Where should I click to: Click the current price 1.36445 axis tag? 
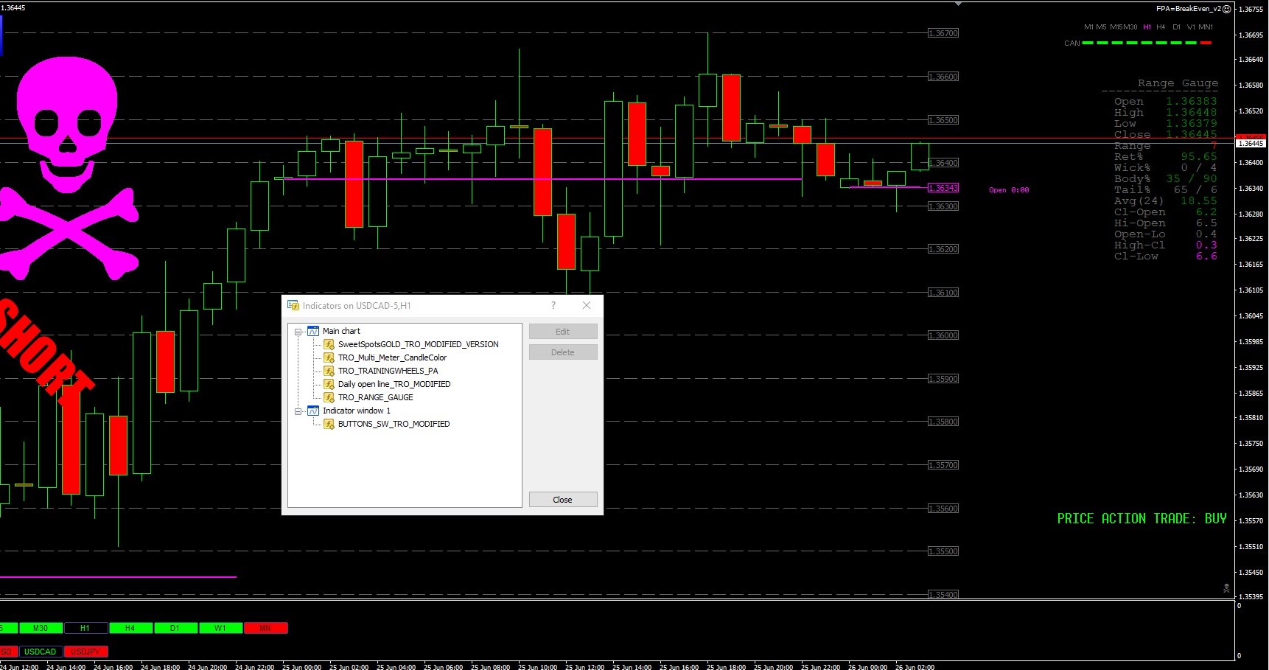1251,143
